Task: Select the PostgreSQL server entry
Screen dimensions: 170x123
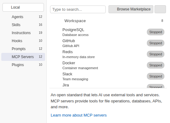Action: pyautogui.click(x=108, y=32)
